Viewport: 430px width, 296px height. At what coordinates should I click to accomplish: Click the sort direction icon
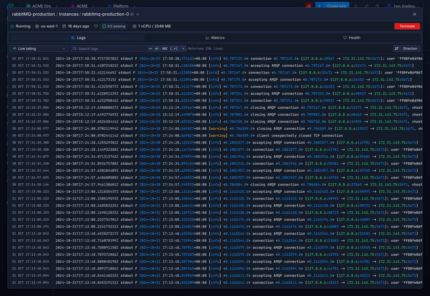pyautogui.click(x=397, y=48)
